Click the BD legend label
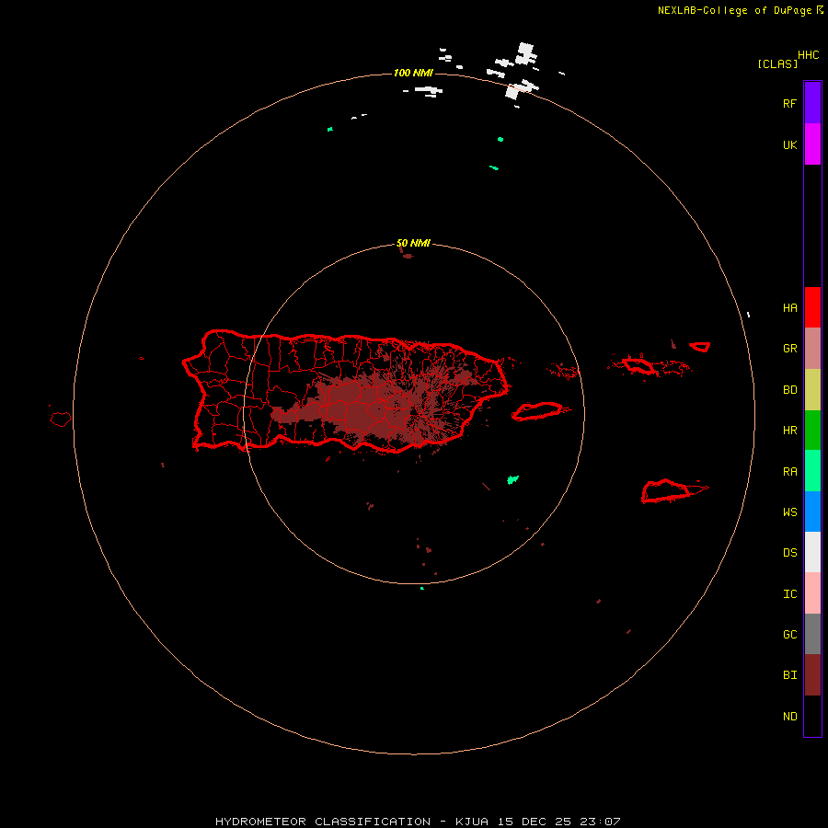828x828 pixels. (x=790, y=390)
